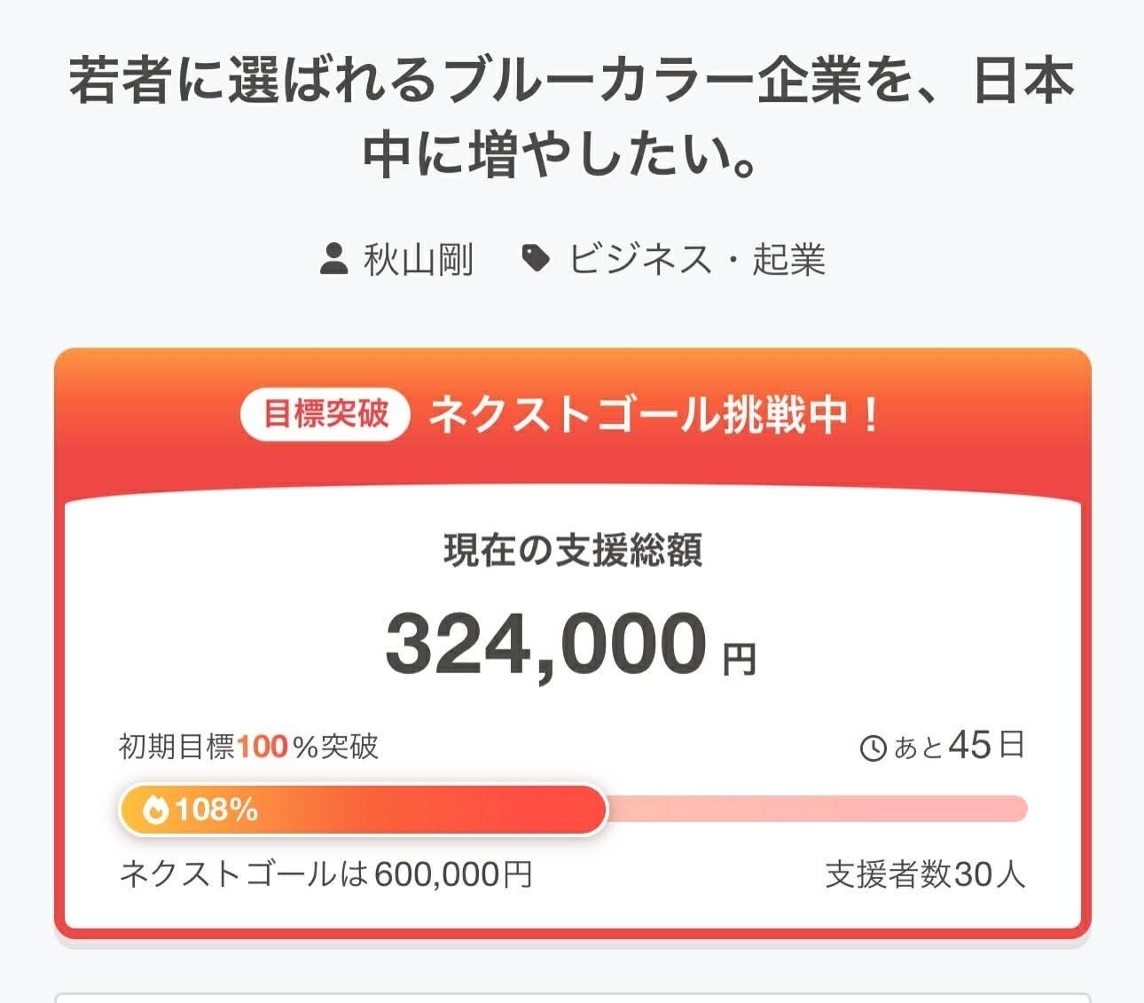Viewport: 1144px width, 1003px height.
Task: Open the author profile 秋山剛
Action: pos(418,259)
